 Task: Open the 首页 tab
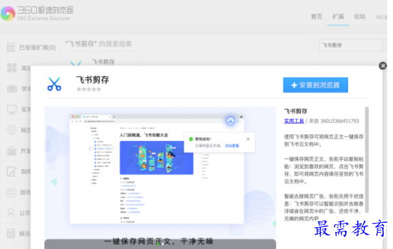pos(316,16)
